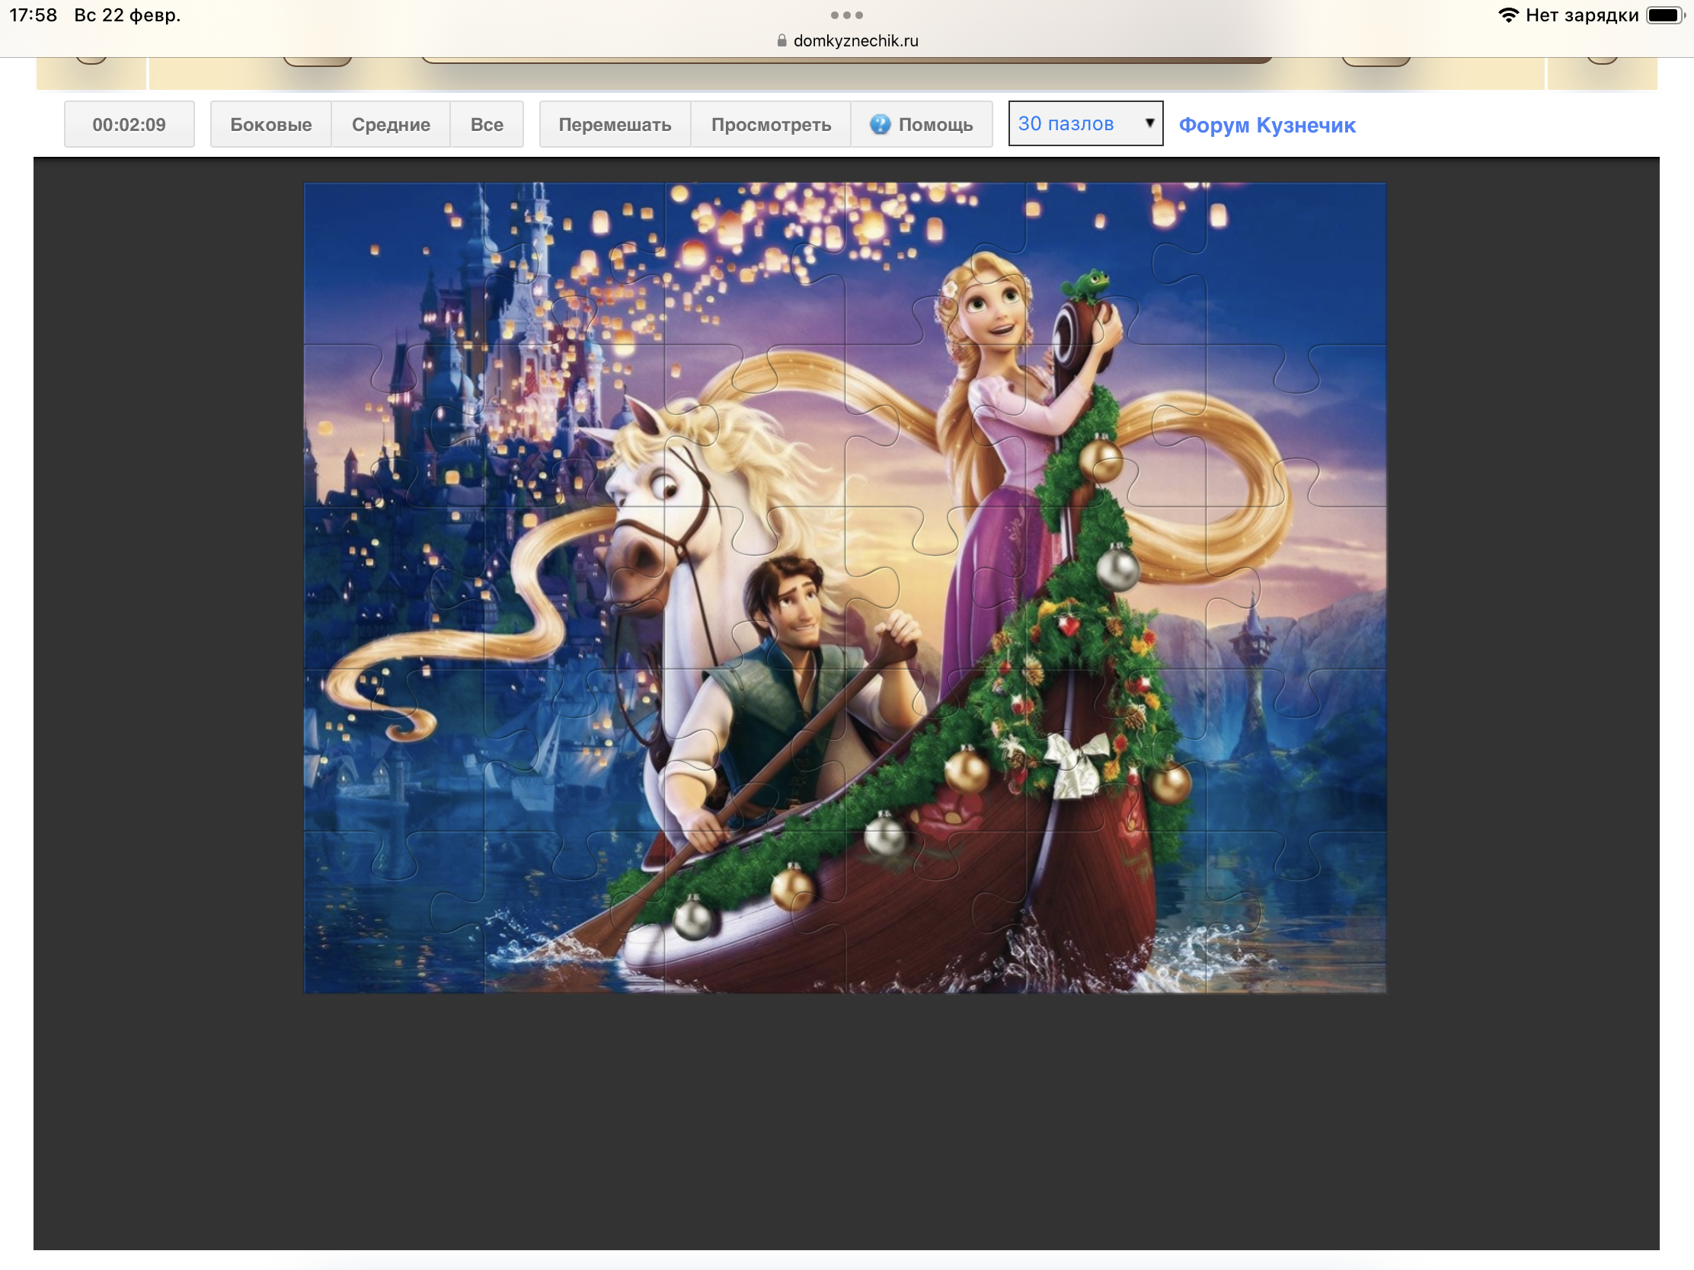Click the white ribbon bow on the boat

coord(1076,762)
